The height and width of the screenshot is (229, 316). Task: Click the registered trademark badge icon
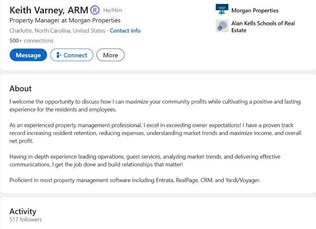[x=95, y=10]
